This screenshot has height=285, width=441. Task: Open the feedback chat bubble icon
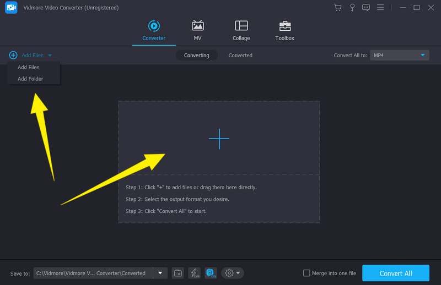(366, 8)
